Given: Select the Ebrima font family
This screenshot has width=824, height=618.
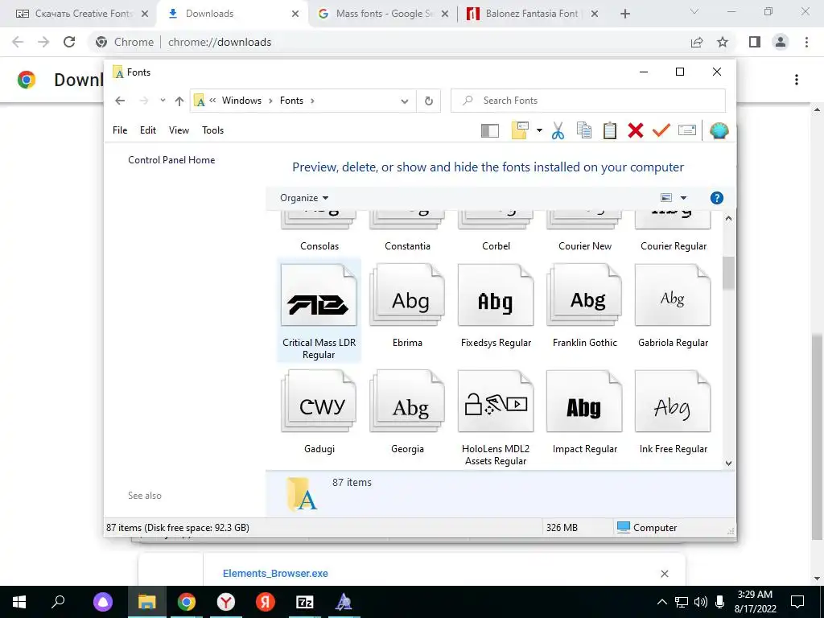Looking at the screenshot, I should 407,307.
